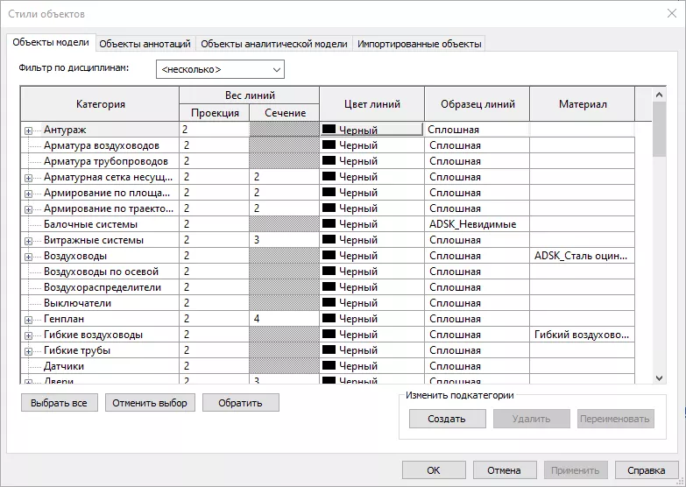Switch to Объекты аналитической модели tab
This screenshot has height=487, width=686.
pyautogui.click(x=274, y=44)
